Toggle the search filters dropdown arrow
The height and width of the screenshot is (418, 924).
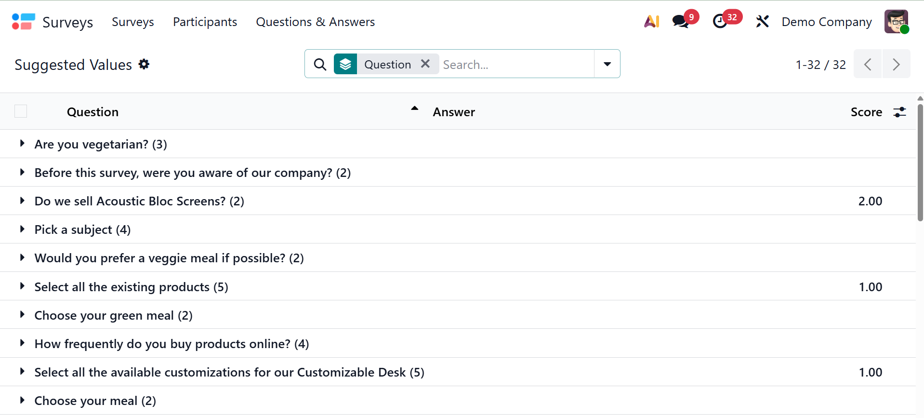tap(607, 64)
